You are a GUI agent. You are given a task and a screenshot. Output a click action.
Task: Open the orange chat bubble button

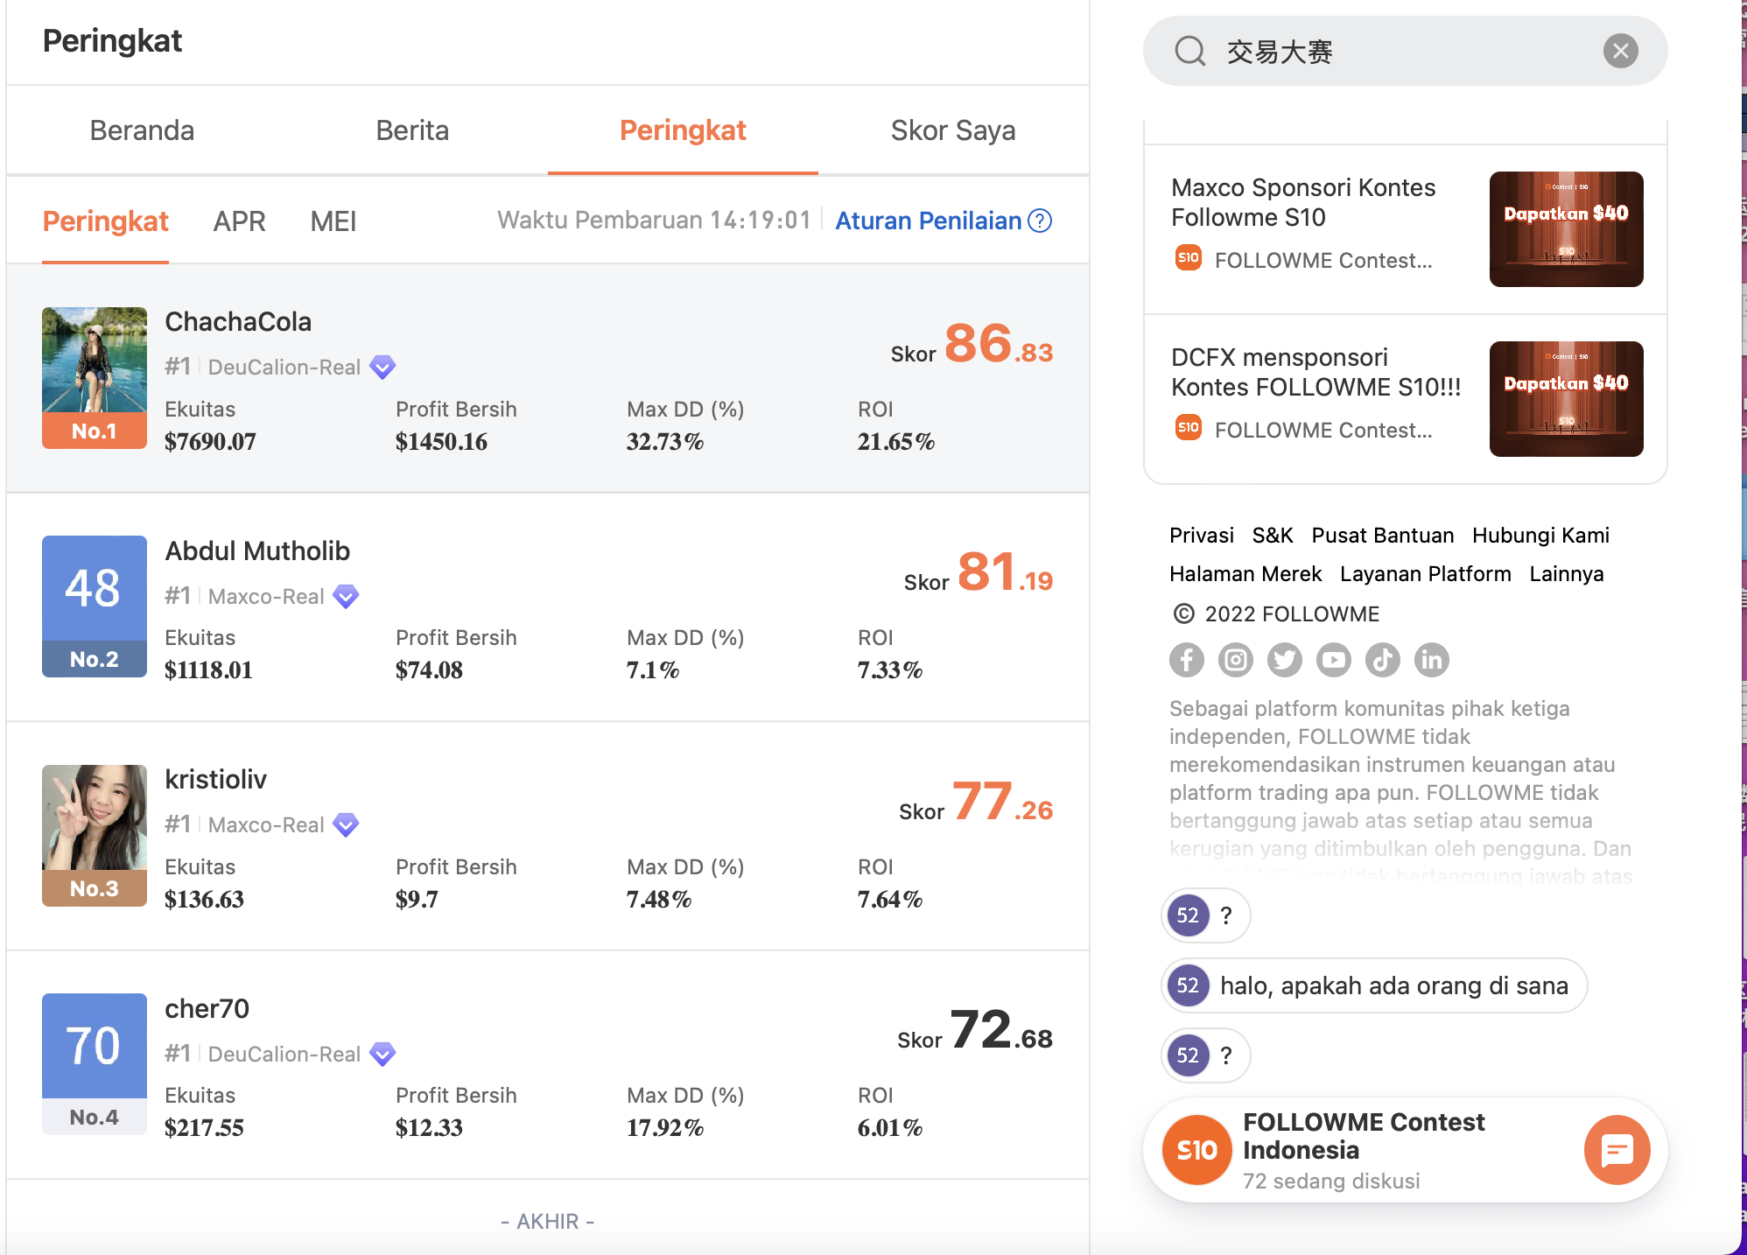tap(1617, 1150)
